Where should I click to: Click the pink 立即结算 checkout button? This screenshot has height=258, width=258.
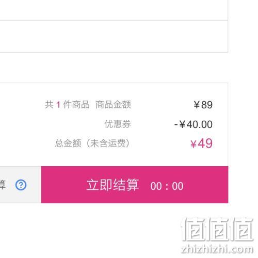pos(135,185)
